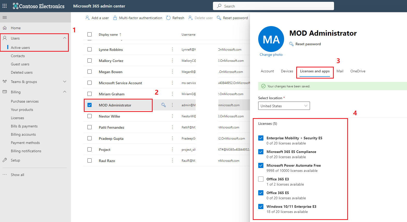Viewport: 407px width, 222px height.
Task: Click the Home house icon
Action: click(x=5, y=28)
